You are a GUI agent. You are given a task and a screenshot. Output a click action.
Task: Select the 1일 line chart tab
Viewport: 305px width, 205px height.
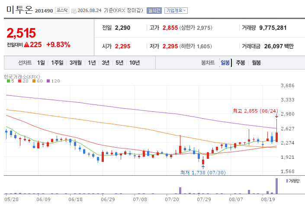click(x=41, y=63)
